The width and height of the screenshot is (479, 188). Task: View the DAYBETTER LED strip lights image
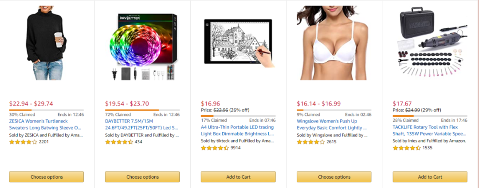142,46
